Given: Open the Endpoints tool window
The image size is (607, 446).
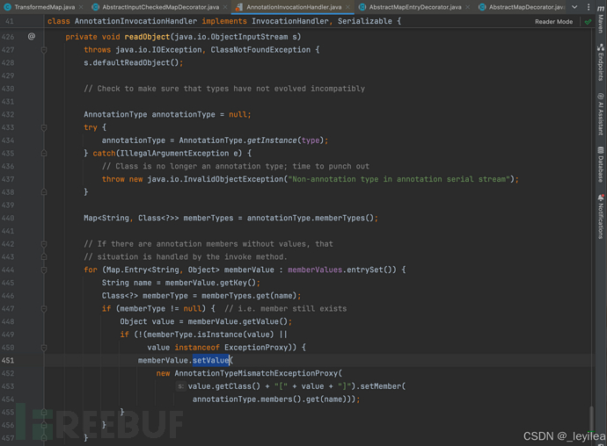Looking at the screenshot, I should pyautogui.click(x=601, y=62).
